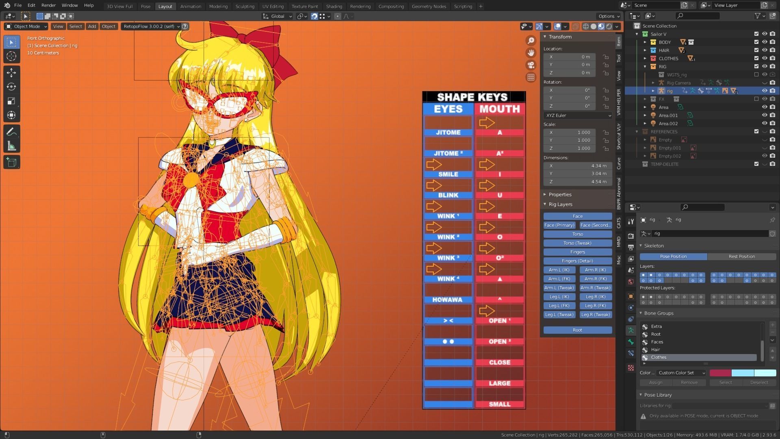
Task: Open the outliner filter funnel icon
Action: click(x=758, y=16)
